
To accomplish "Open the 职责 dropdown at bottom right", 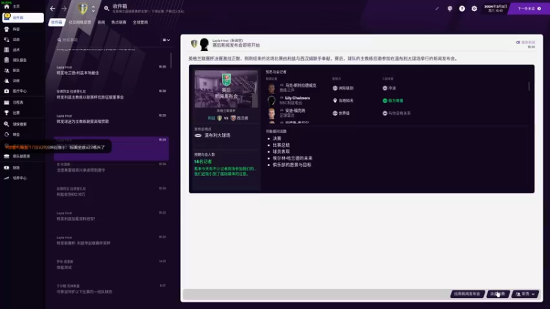I will (525, 294).
